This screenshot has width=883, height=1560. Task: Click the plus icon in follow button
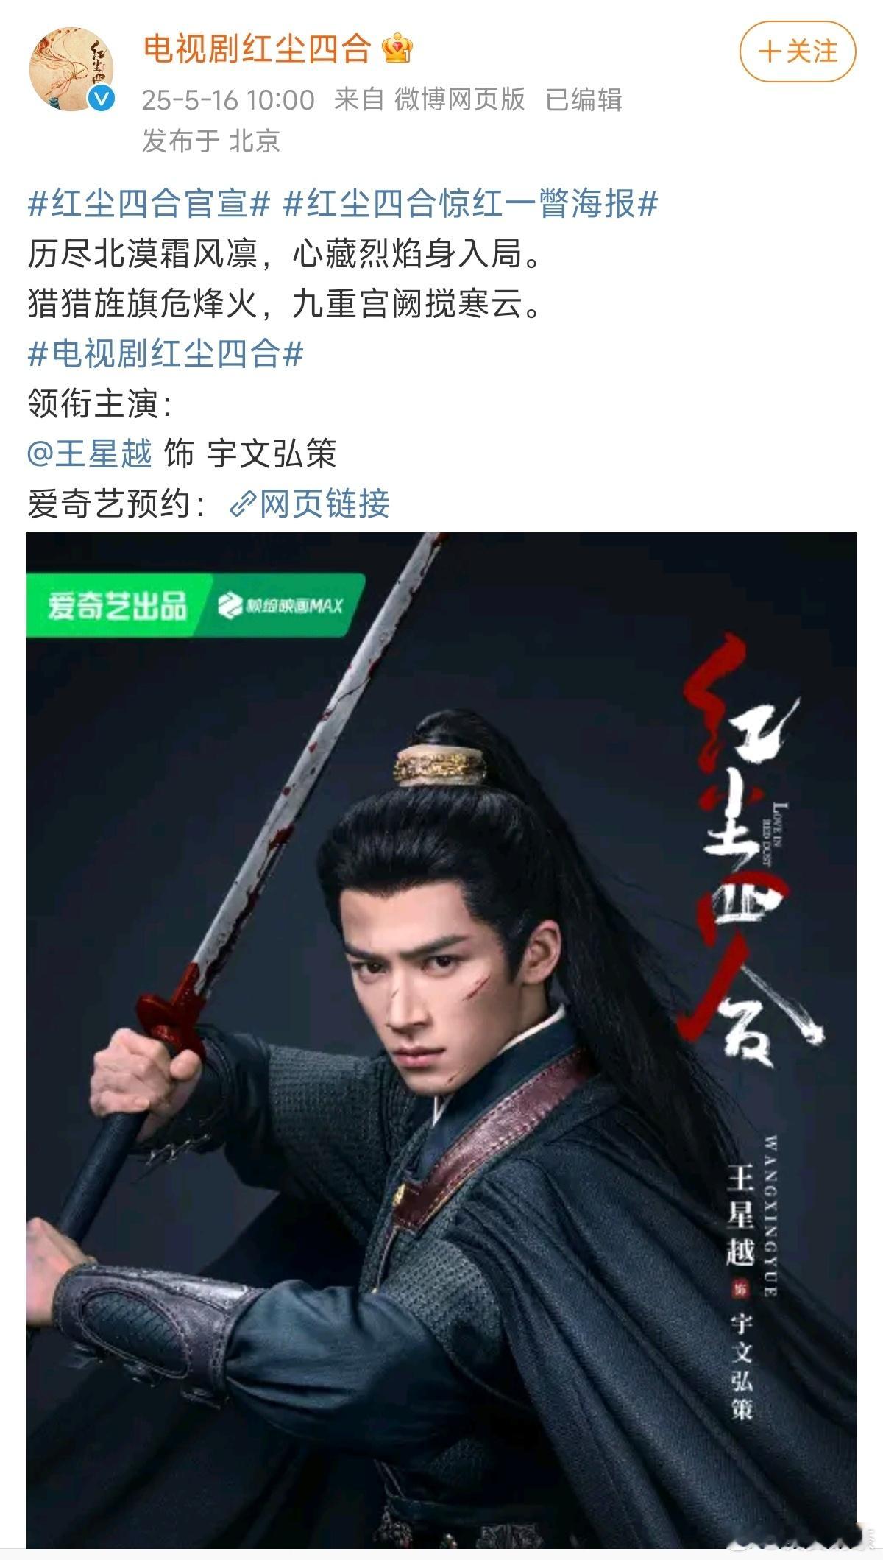coord(769,52)
